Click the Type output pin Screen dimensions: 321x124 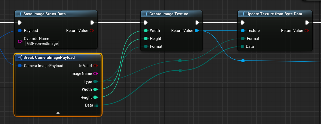pyautogui.click(x=95, y=82)
